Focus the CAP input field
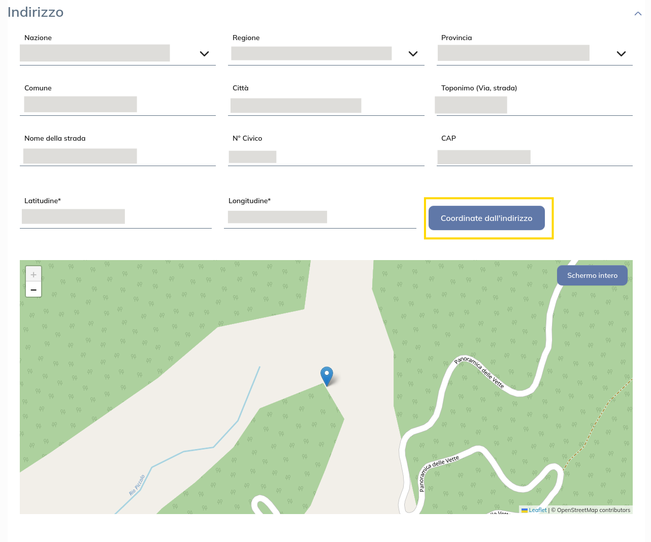 tap(534, 156)
